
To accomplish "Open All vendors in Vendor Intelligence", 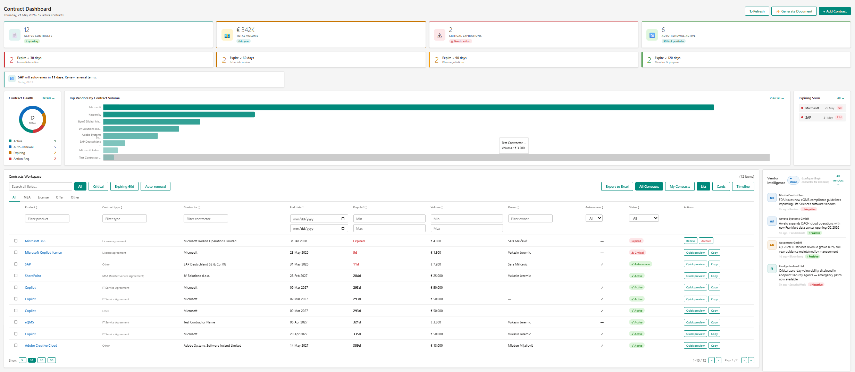I will (x=838, y=180).
